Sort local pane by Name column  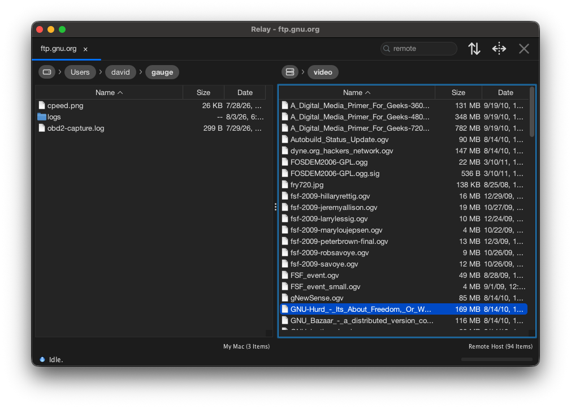109,93
